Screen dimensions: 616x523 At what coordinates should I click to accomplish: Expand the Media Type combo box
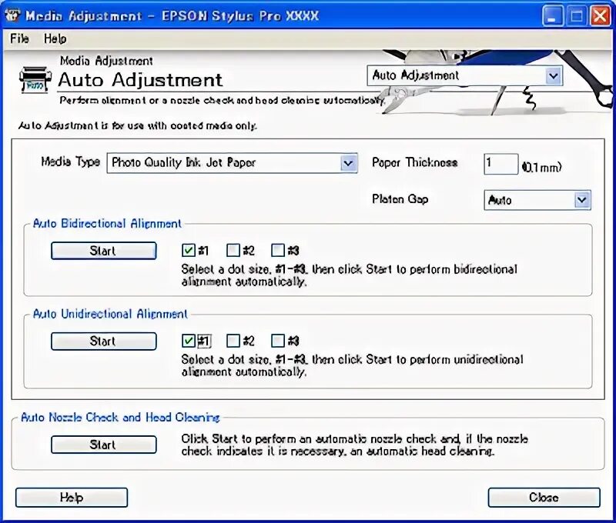[233, 163]
